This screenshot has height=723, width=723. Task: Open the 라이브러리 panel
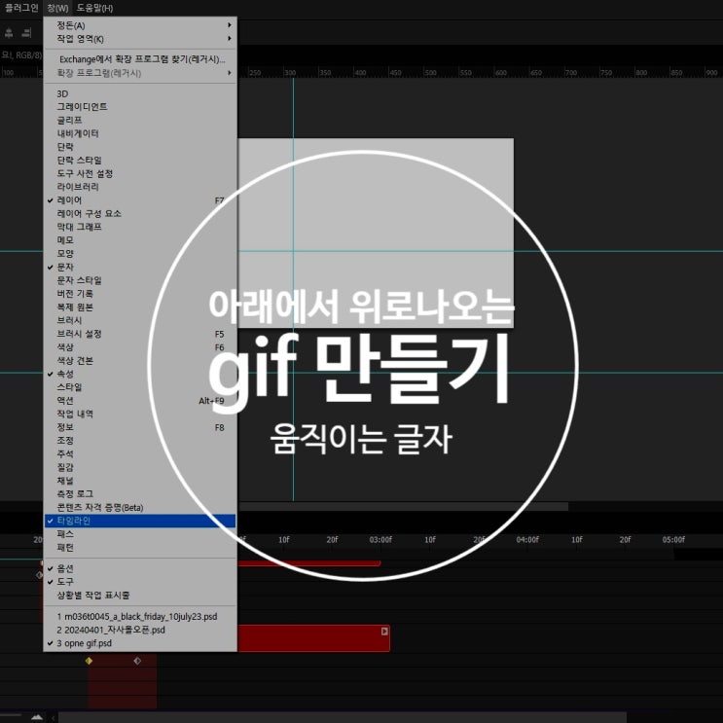pyautogui.click(x=140, y=187)
